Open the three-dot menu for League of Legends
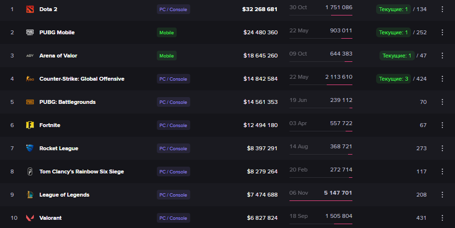Viewport: 455px width, 228px height. pyautogui.click(x=442, y=195)
